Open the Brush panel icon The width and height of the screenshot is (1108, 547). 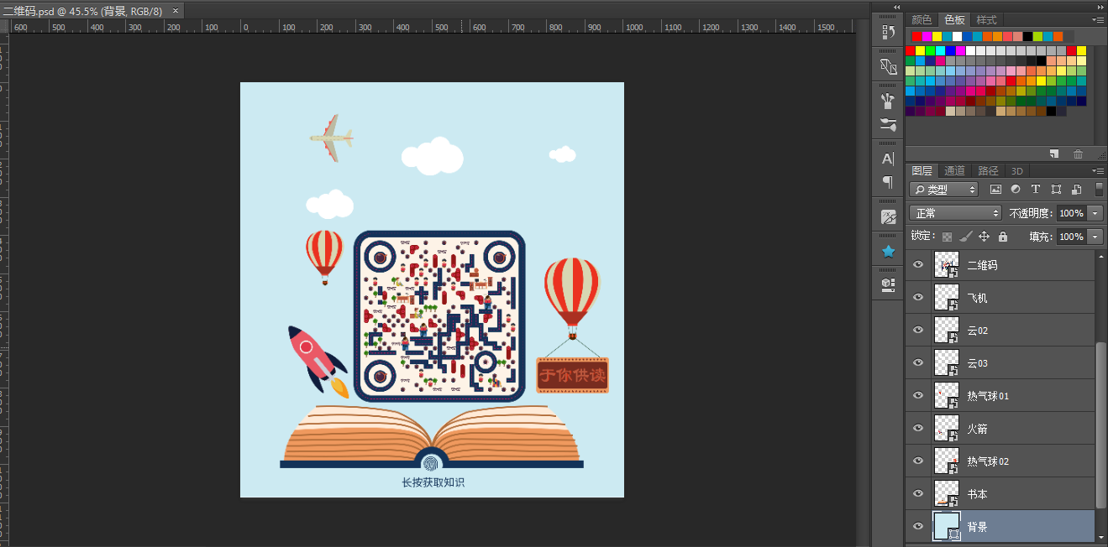click(888, 102)
